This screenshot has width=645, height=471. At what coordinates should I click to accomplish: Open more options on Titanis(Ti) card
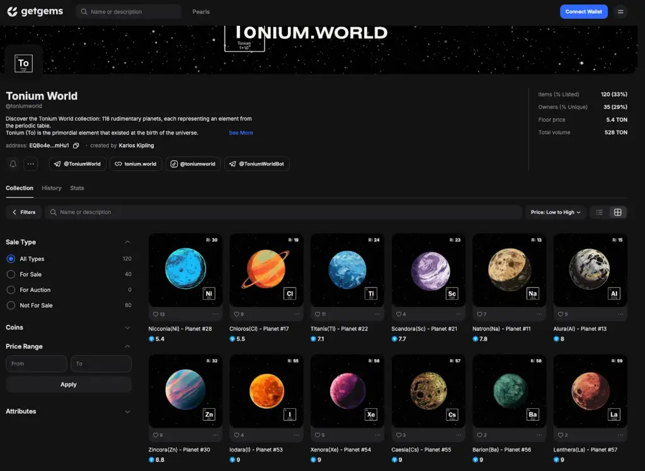(378, 314)
